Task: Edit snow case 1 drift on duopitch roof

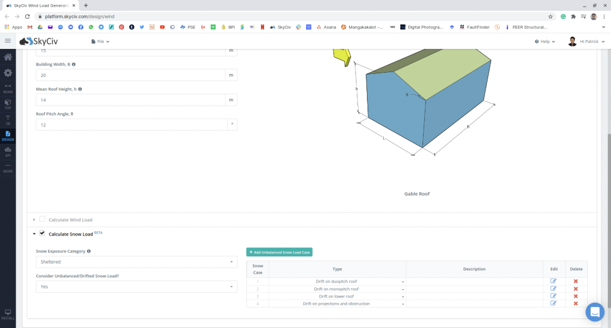Action: (553, 281)
